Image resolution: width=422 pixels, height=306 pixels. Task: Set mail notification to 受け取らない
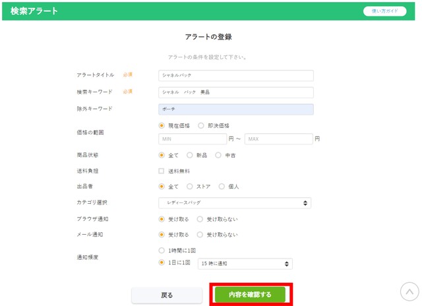[200, 234]
